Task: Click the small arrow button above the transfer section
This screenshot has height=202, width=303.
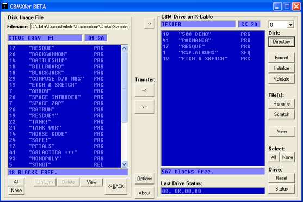Action: click(149, 23)
